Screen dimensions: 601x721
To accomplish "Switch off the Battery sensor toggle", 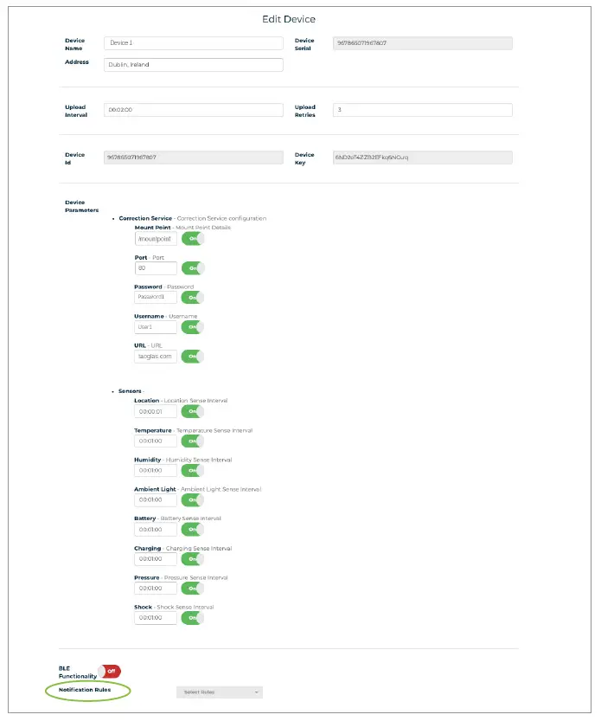I will 192,530.
